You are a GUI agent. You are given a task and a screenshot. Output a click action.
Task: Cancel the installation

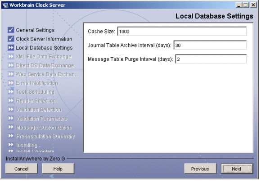point(21,169)
